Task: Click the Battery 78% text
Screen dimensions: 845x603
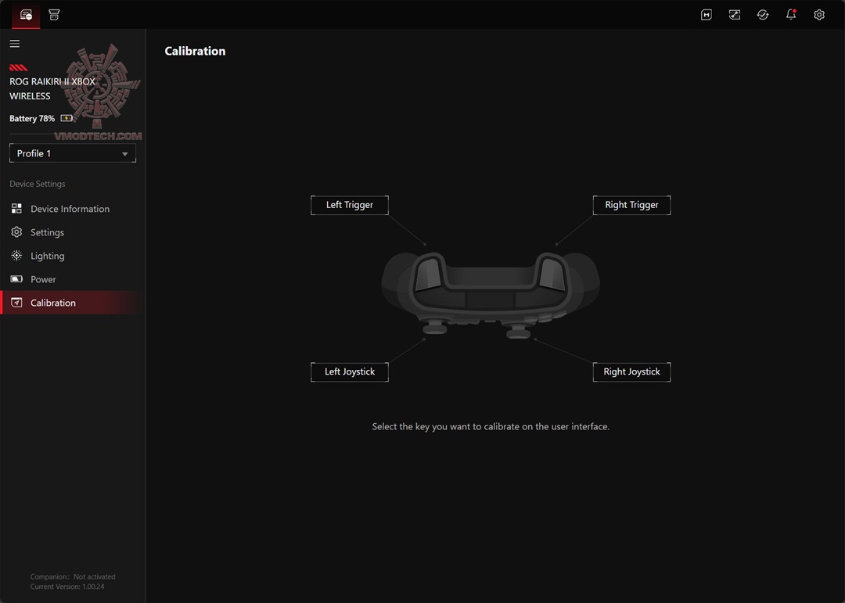Action: pos(32,119)
